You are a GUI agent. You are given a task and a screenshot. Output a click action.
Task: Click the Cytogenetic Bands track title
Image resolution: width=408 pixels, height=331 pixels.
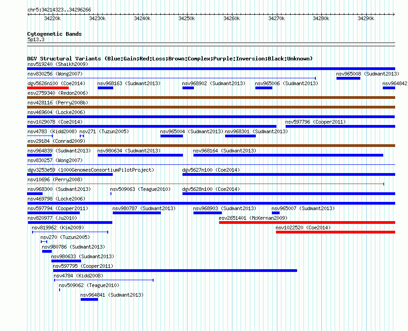tap(55, 34)
